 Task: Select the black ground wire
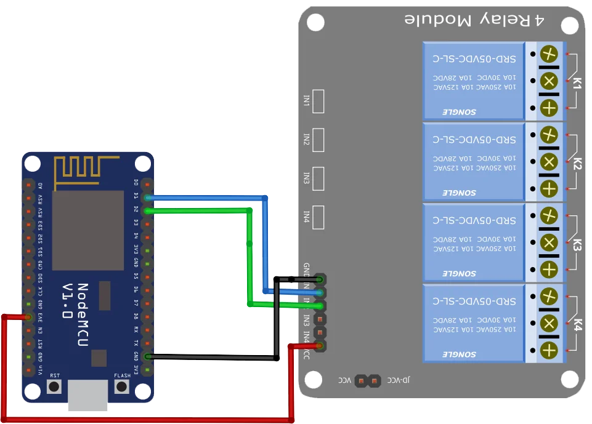[277, 319]
